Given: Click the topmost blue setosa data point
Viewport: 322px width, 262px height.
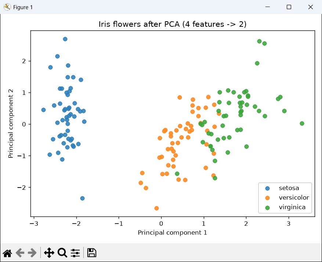Looking at the screenshot, I should click(65, 39).
